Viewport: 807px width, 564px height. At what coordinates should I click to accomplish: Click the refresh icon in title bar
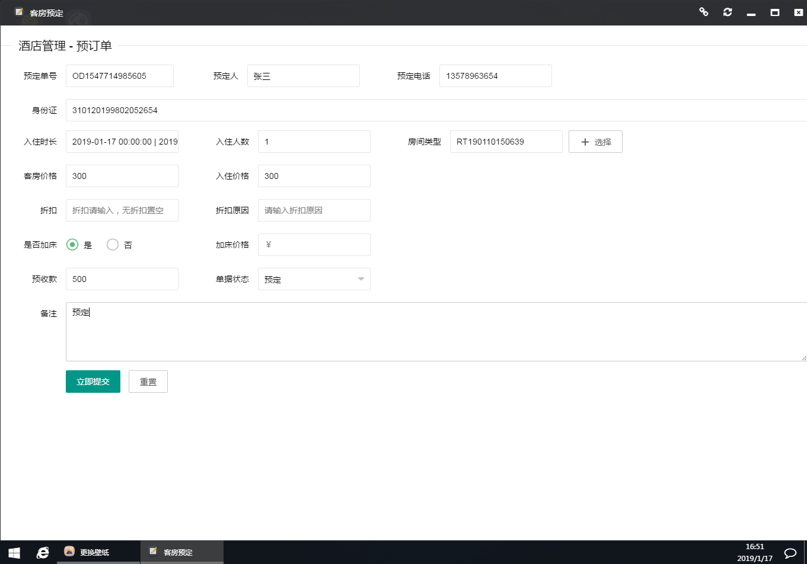click(728, 12)
